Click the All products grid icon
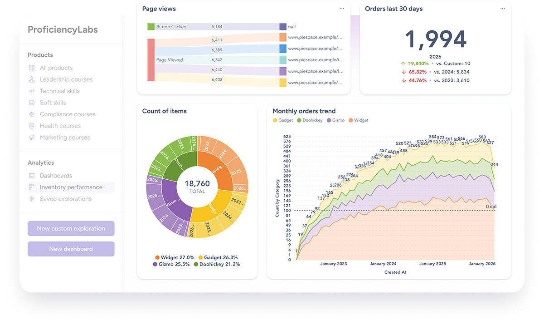The height and width of the screenshot is (325, 544). click(32, 68)
